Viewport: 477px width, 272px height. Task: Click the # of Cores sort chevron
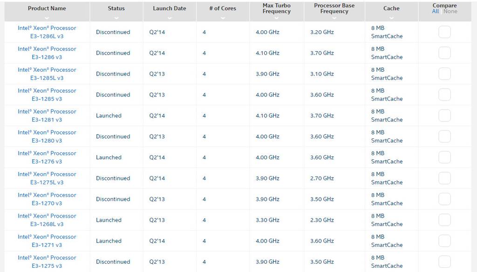223,18
